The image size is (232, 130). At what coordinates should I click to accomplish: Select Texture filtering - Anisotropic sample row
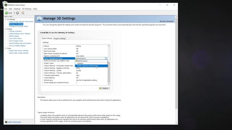59,66
